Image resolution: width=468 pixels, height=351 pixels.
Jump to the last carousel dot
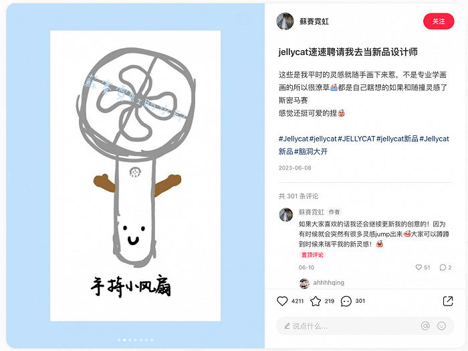[x=152, y=340]
